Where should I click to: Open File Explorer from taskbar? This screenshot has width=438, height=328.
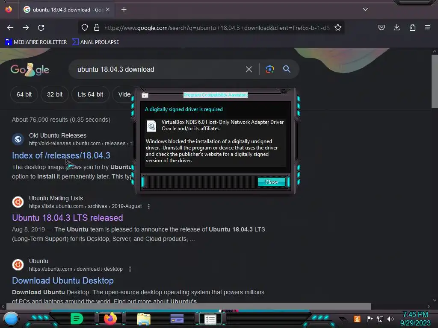click(x=144, y=319)
